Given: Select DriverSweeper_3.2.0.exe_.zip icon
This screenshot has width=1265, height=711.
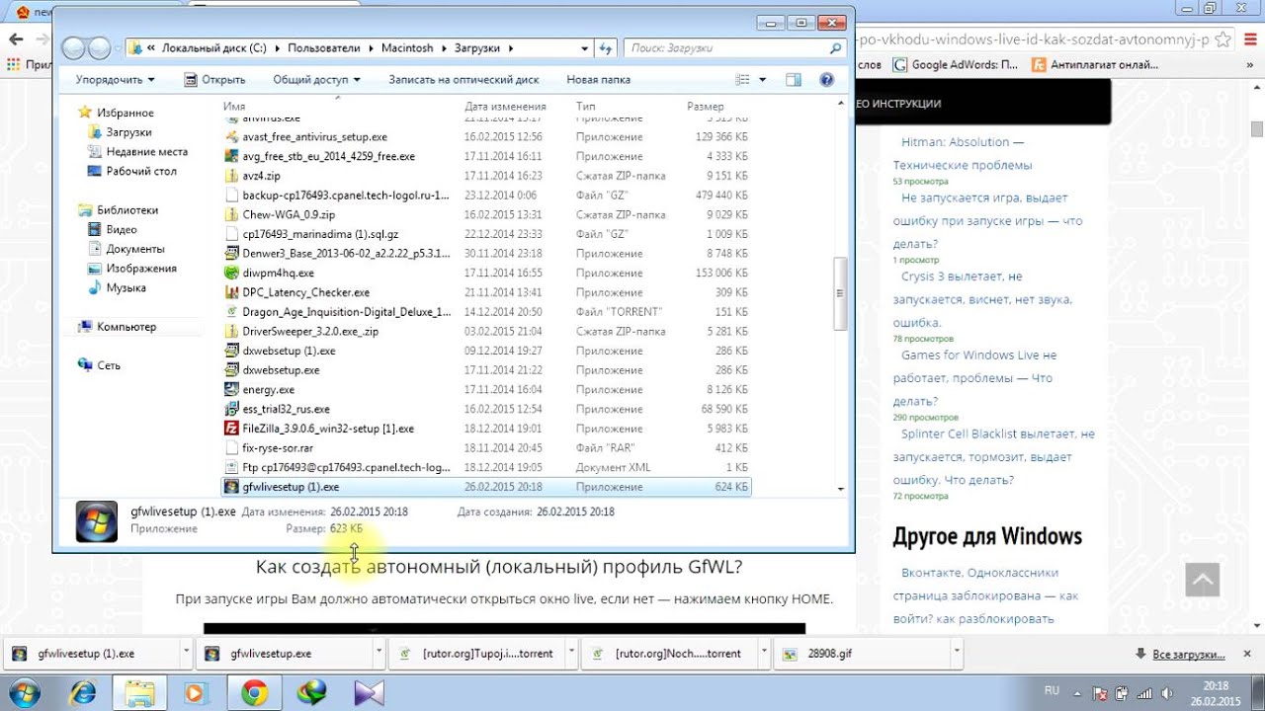Looking at the screenshot, I should 231,331.
